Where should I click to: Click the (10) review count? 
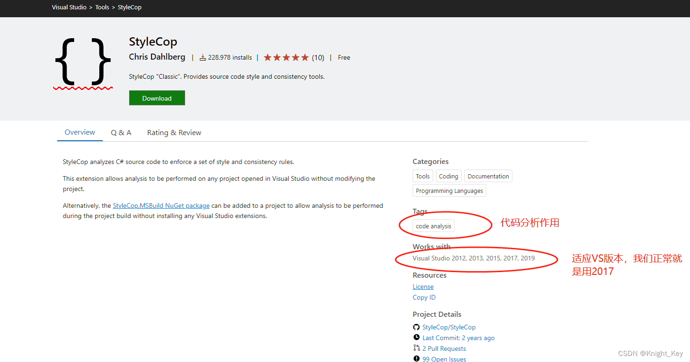click(x=318, y=58)
